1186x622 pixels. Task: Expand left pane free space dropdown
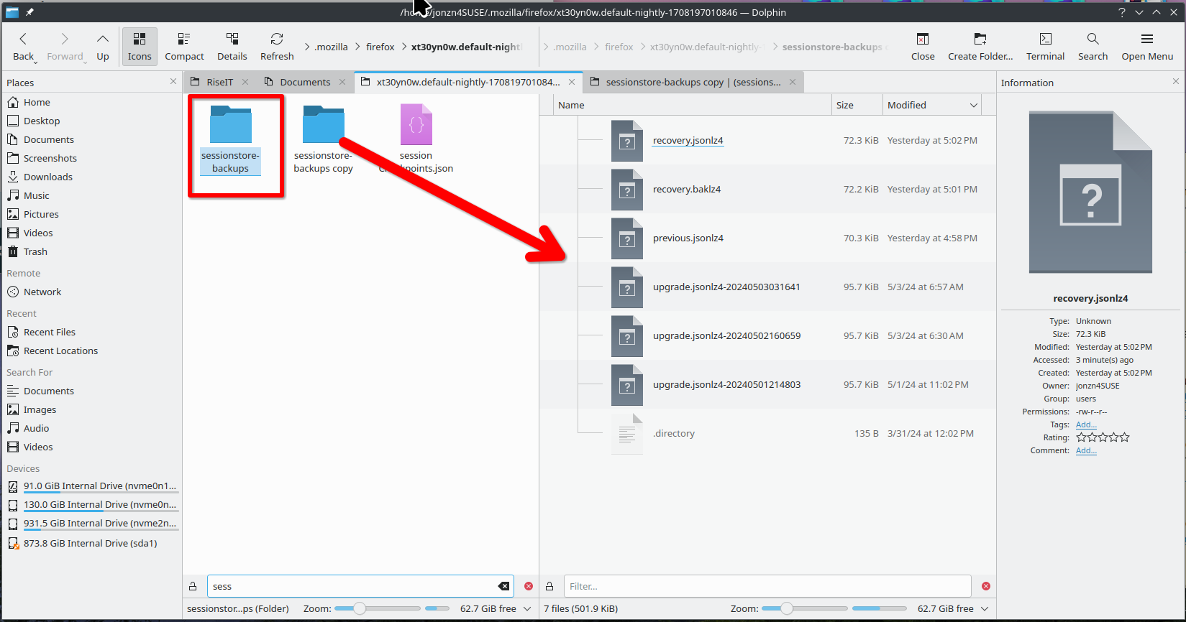[x=527, y=608]
